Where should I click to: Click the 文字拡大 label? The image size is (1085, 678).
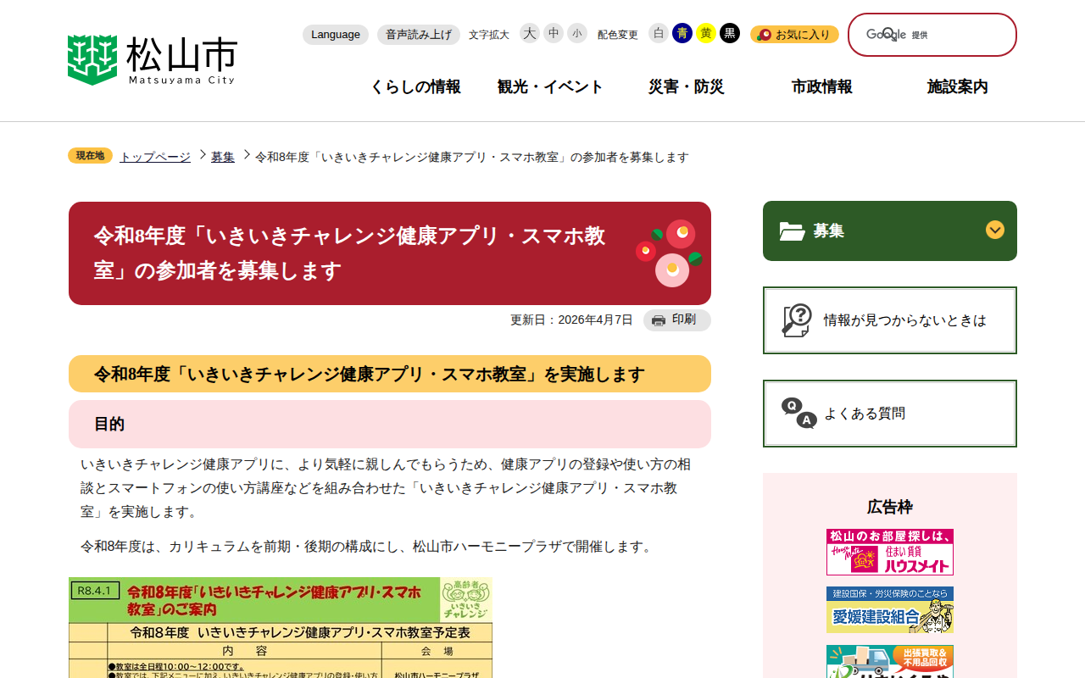[489, 35]
